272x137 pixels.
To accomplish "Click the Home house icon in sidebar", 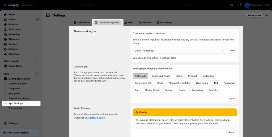I will [5, 15].
